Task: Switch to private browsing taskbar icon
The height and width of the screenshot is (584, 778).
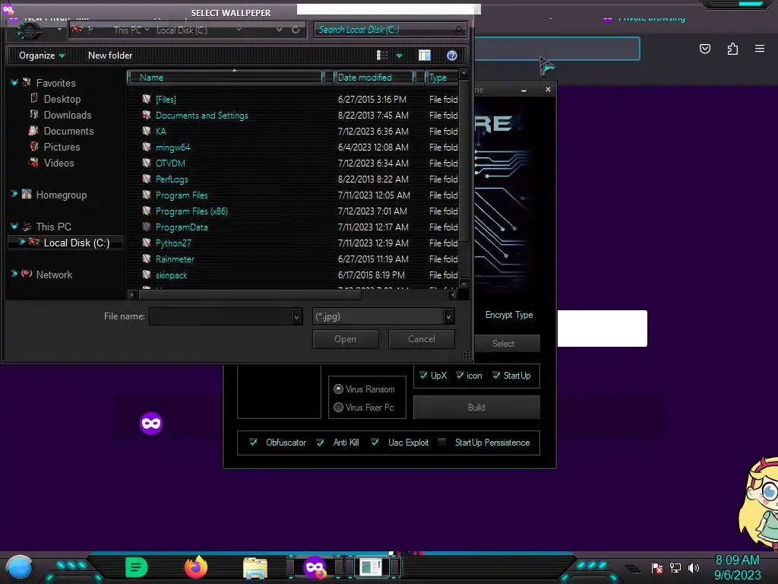Action: 315,567
